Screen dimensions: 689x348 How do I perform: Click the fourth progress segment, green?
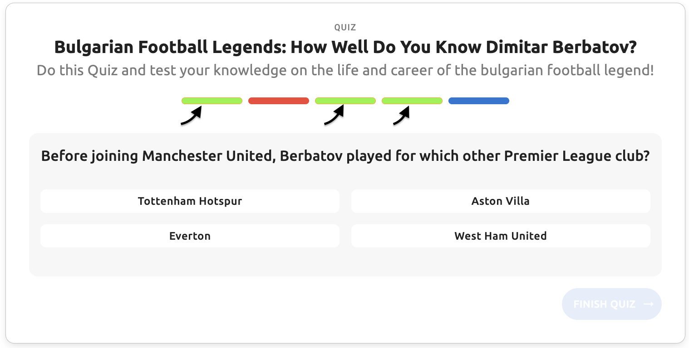click(x=412, y=101)
